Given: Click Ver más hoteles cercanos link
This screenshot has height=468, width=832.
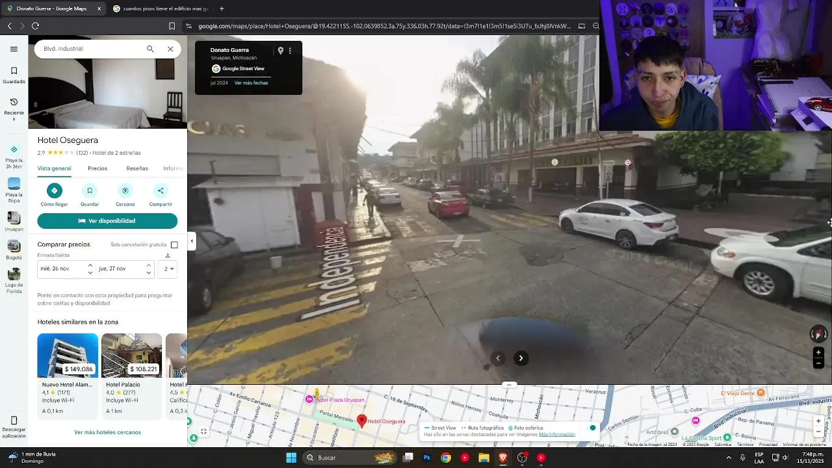Looking at the screenshot, I should click(x=107, y=432).
